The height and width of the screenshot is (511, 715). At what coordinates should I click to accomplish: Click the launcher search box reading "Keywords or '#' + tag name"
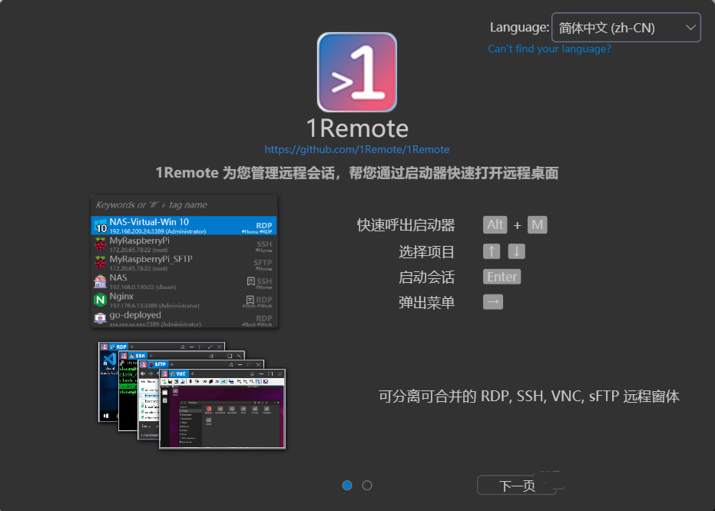click(184, 205)
